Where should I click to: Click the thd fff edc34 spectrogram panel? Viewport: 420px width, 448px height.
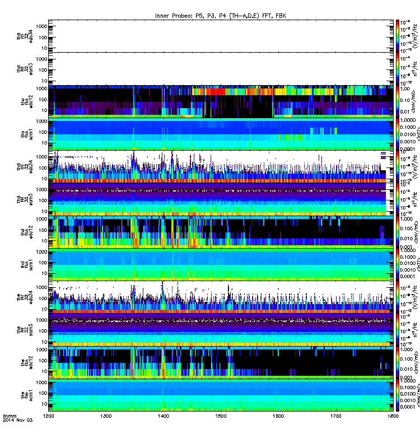coord(221,166)
